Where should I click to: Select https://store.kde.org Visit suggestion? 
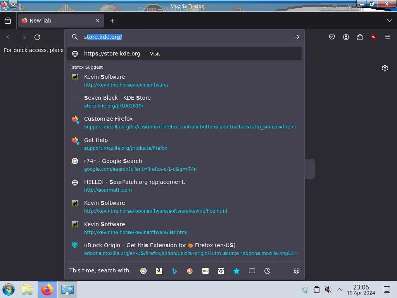click(184, 54)
